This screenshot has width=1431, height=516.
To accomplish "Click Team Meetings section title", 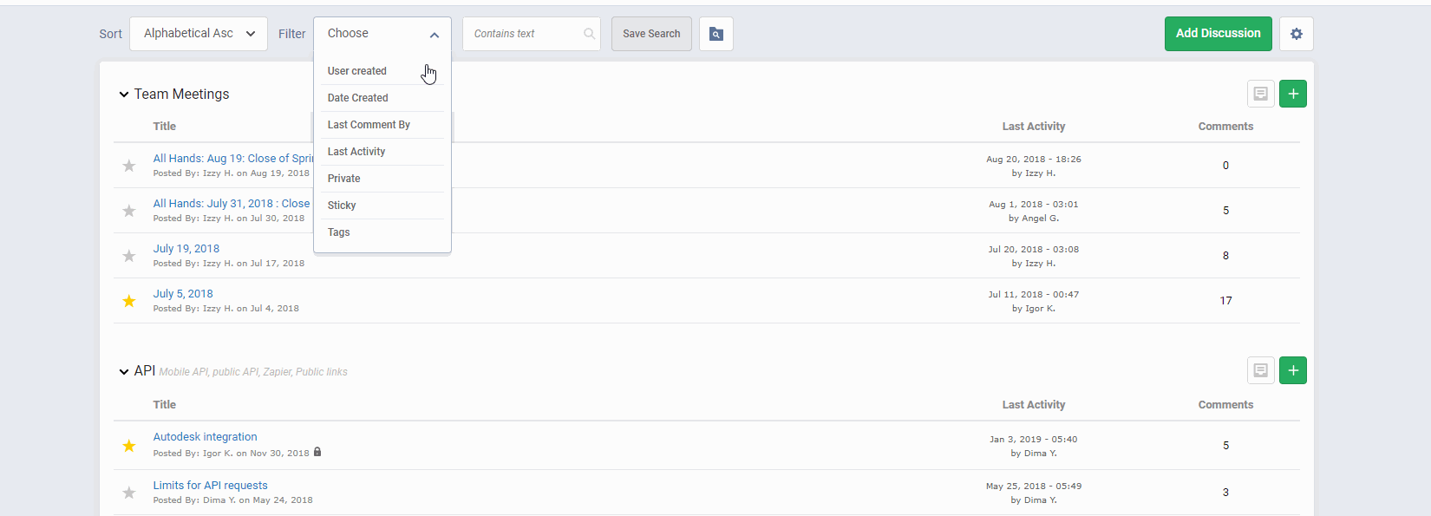I will pos(182,95).
